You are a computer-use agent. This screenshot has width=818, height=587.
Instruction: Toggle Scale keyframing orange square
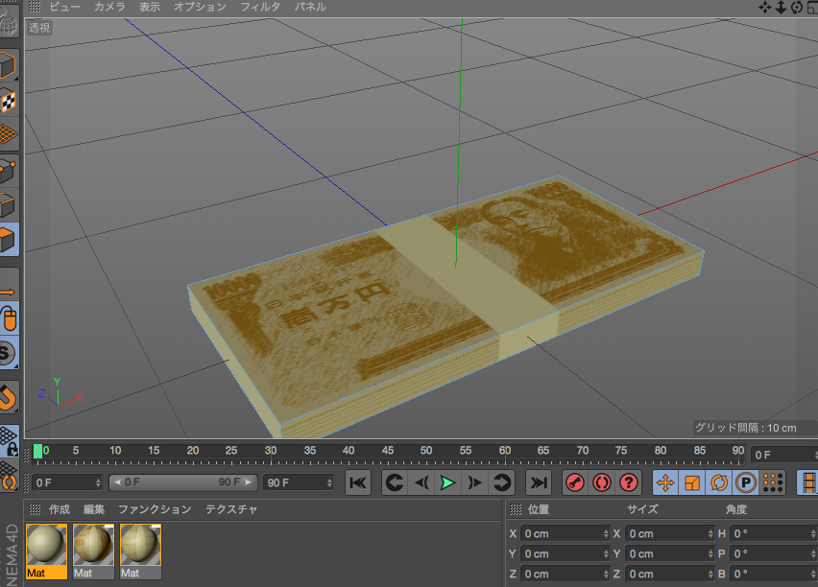tap(692, 482)
